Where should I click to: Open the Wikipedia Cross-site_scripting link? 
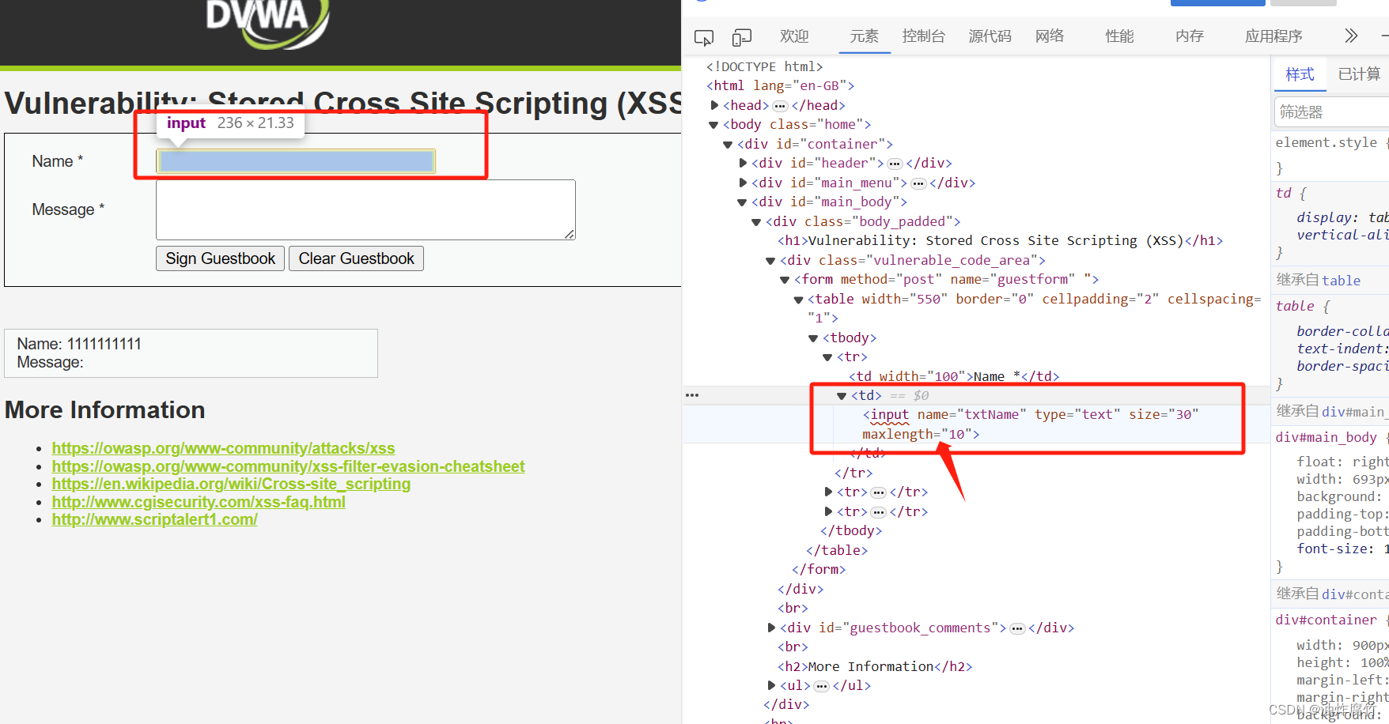pos(231,484)
